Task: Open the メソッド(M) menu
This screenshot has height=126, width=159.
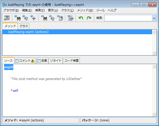Action: 85,10
